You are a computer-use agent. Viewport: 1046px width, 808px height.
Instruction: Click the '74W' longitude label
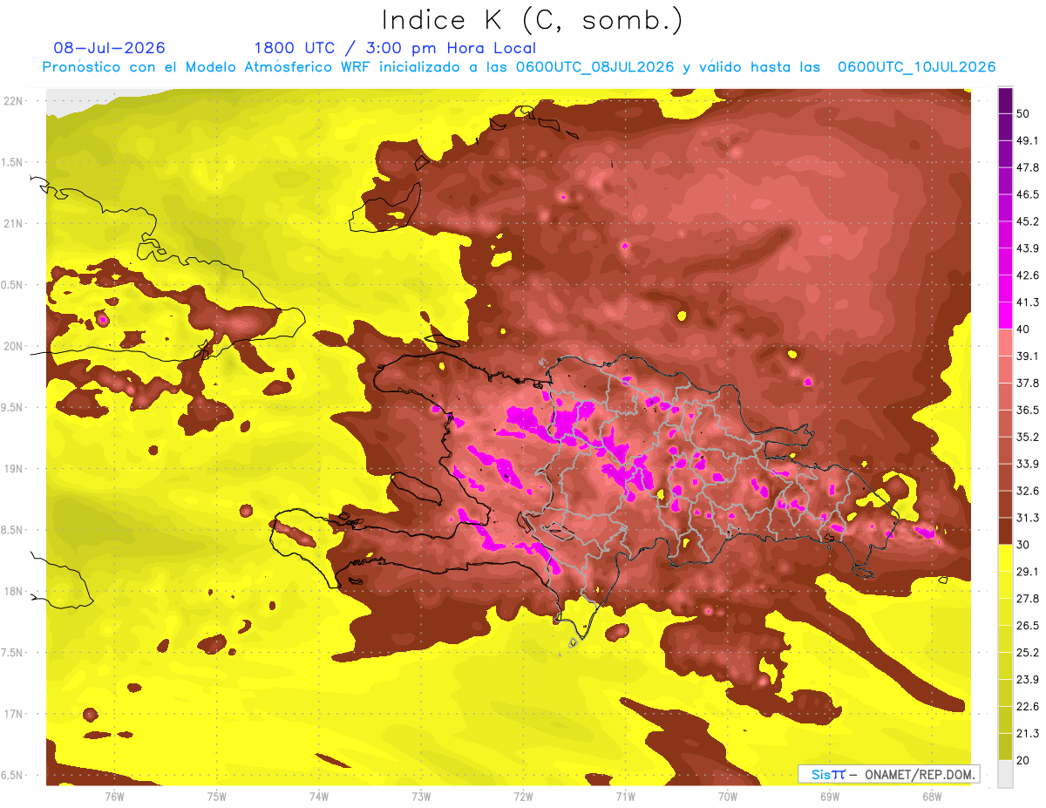point(319,796)
